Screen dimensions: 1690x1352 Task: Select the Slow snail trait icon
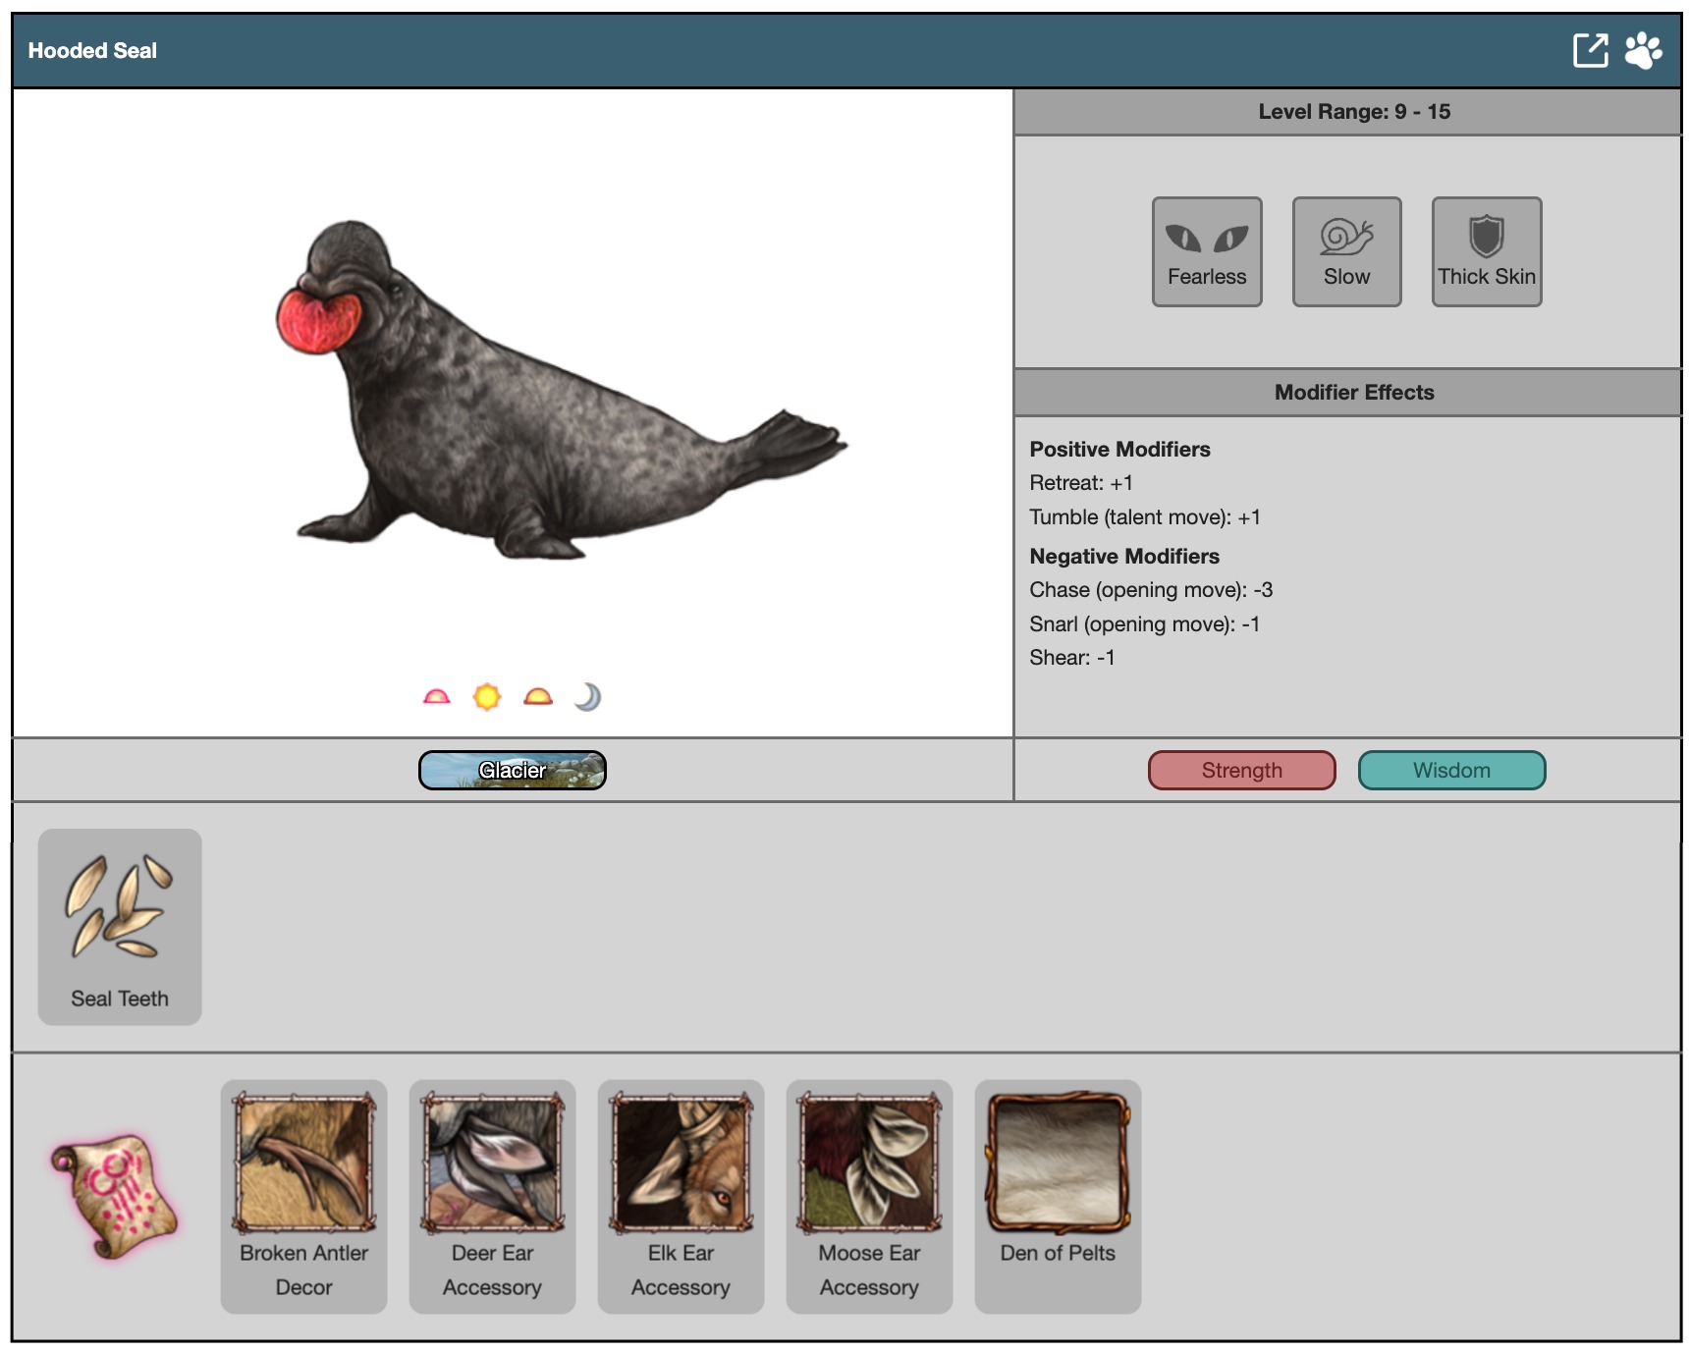pos(1346,251)
